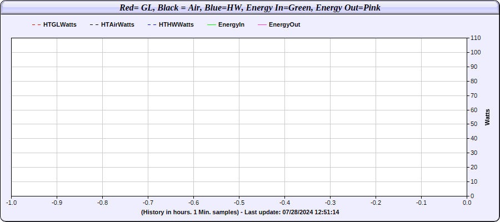Image resolution: width=500 pixels, height=222 pixels.
Task: Toggle the HTHWWatts legend series
Action: 171,24
